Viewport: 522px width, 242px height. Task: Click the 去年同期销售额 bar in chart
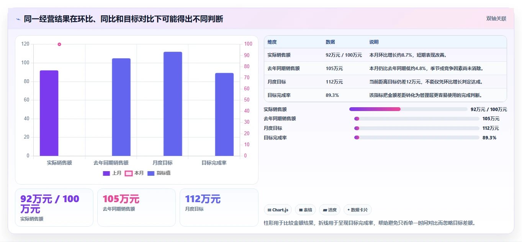121,107
